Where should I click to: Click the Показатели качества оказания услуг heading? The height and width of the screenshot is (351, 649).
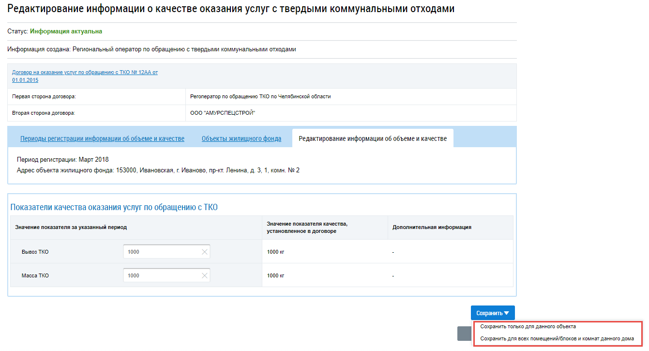pos(114,207)
